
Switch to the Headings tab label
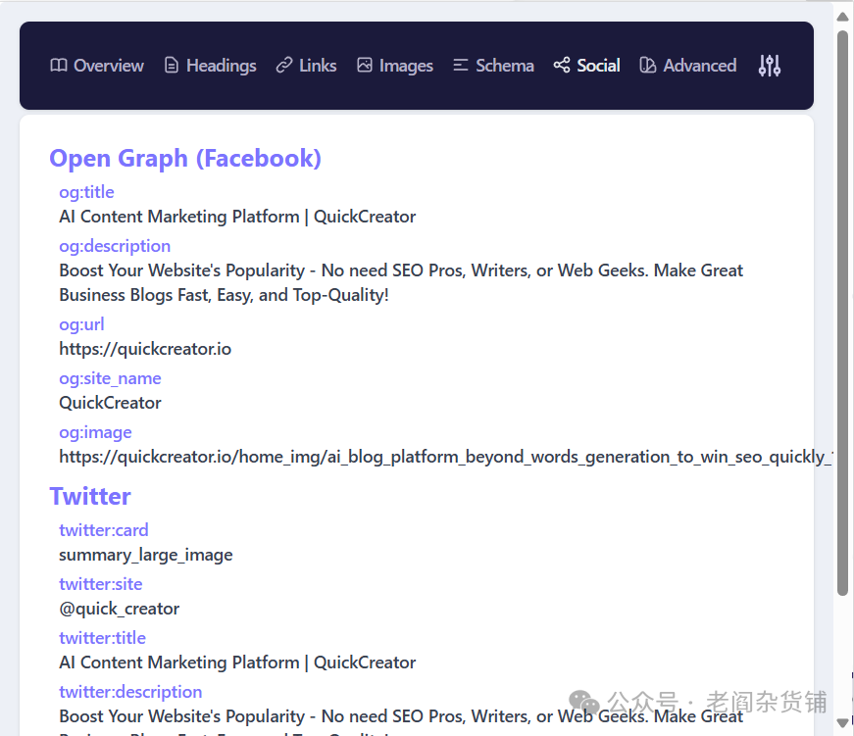coord(222,66)
